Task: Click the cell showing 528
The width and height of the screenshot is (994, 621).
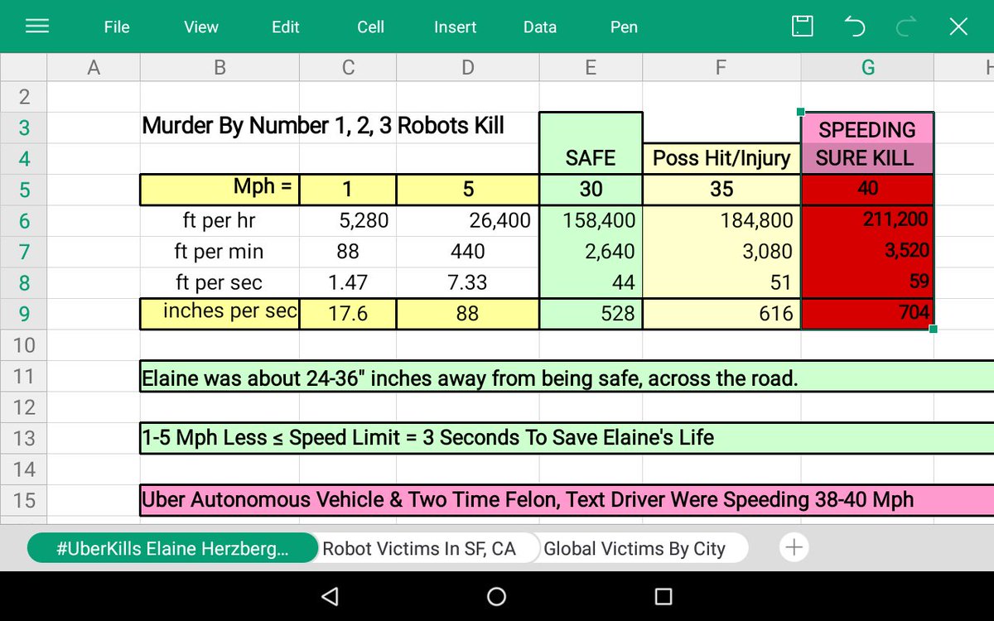Action: point(591,314)
